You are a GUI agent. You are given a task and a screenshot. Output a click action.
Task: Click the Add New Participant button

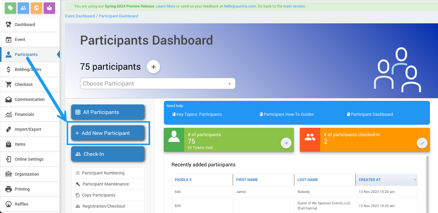pos(108,133)
